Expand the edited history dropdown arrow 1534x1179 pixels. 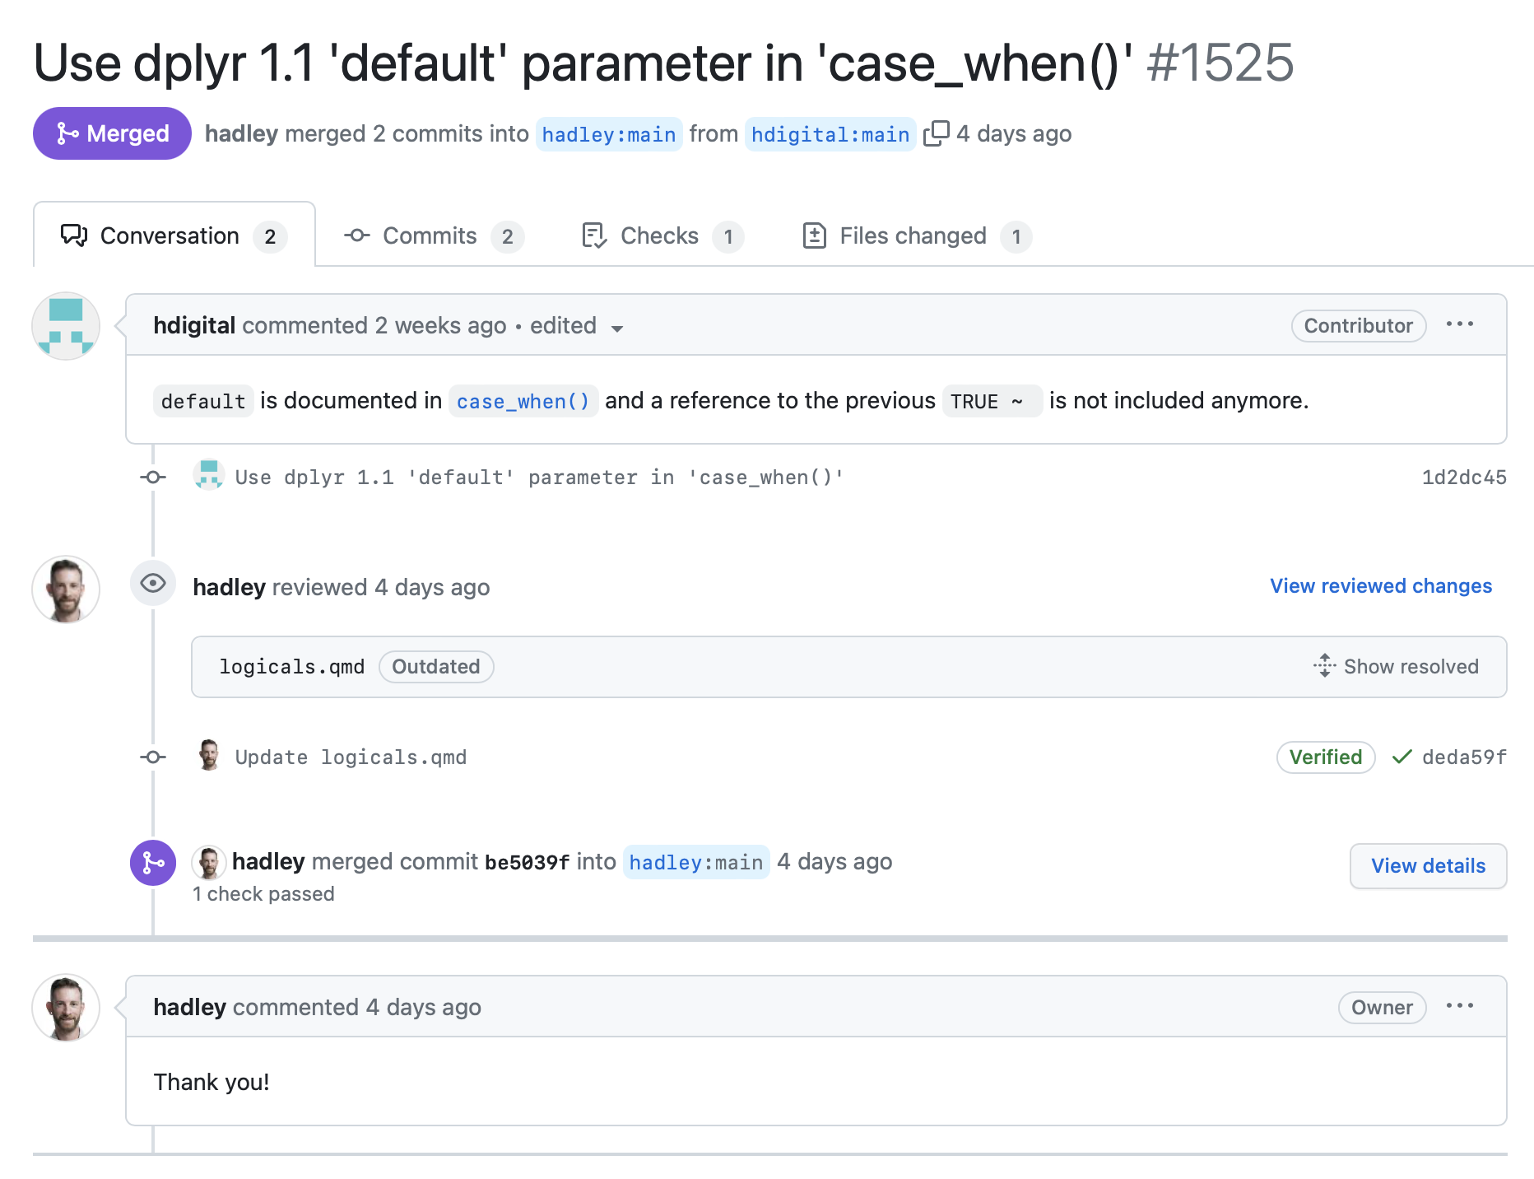point(617,328)
